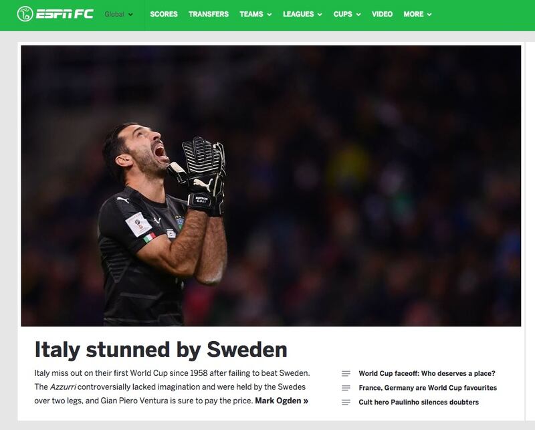Screen dimensions: 535x430
Task: Open the ESPN FC wordmark home link
Action: click(x=64, y=14)
